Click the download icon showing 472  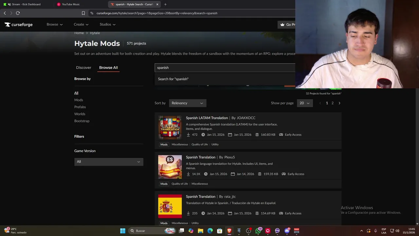coord(188,135)
